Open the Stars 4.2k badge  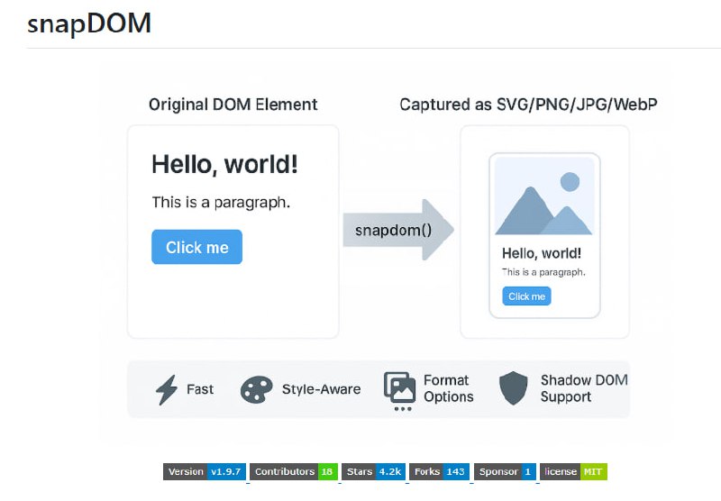click(x=373, y=471)
